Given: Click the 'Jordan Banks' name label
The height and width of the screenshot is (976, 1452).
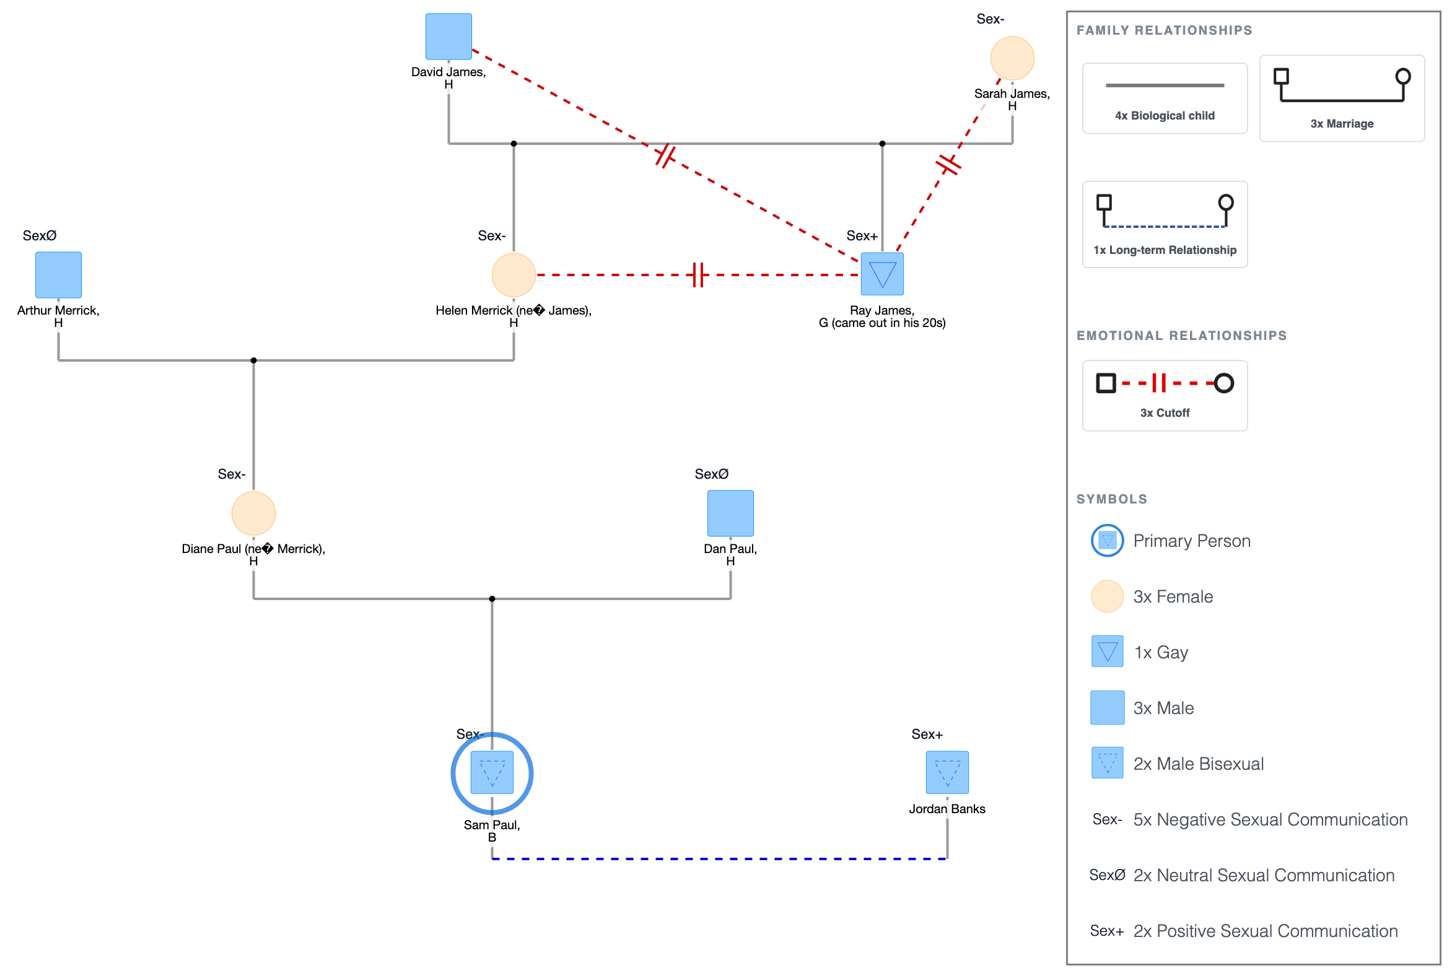Looking at the screenshot, I should (x=947, y=809).
